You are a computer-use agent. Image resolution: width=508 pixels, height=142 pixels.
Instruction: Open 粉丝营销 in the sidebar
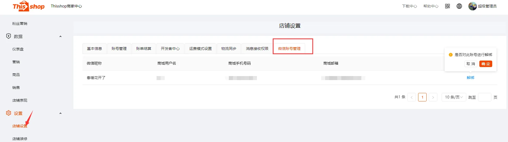[20, 23]
